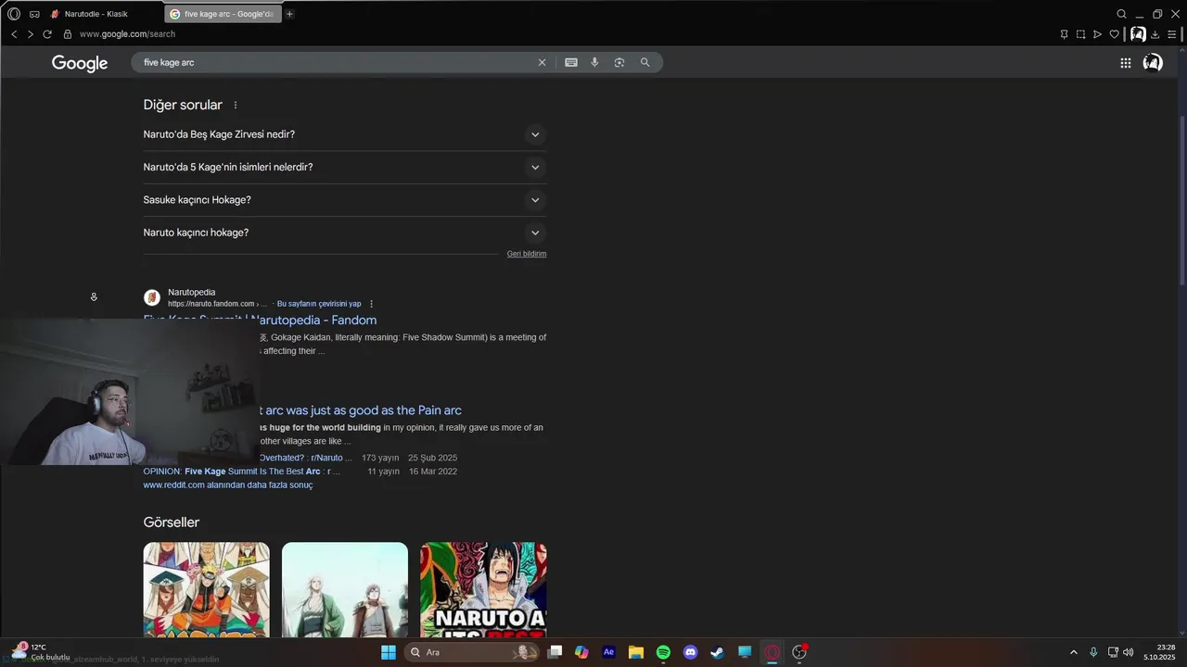The height and width of the screenshot is (667, 1187).
Task: Open Spotify from taskbar
Action: (x=663, y=652)
